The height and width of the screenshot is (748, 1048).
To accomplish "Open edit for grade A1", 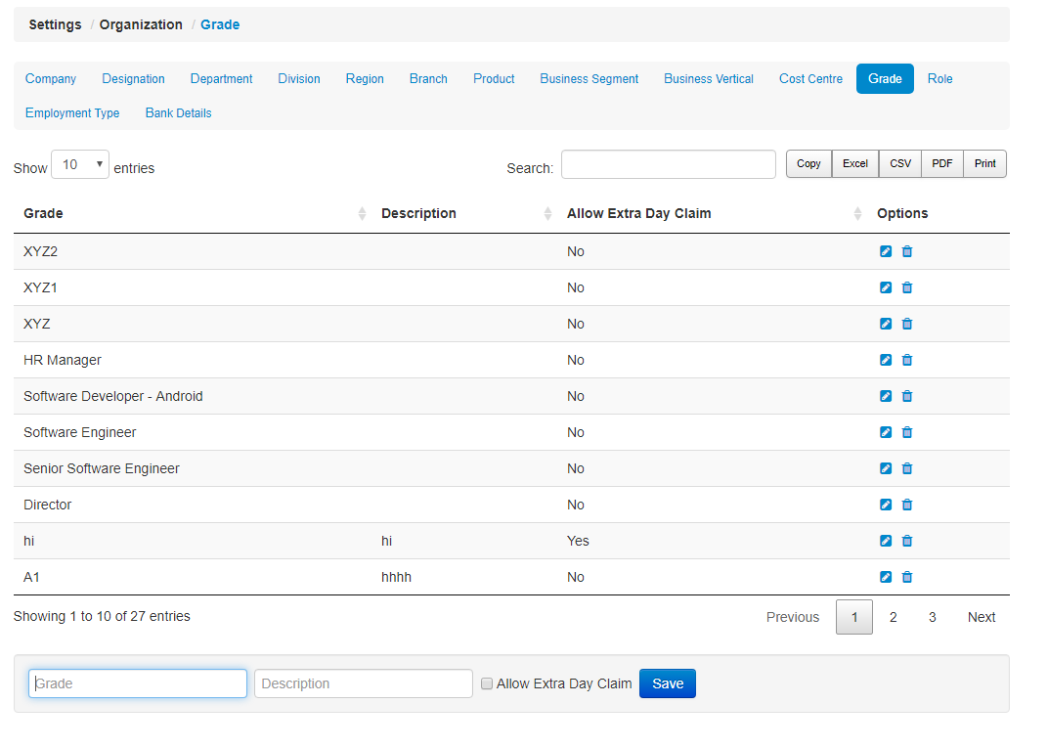I will (x=886, y=577).
